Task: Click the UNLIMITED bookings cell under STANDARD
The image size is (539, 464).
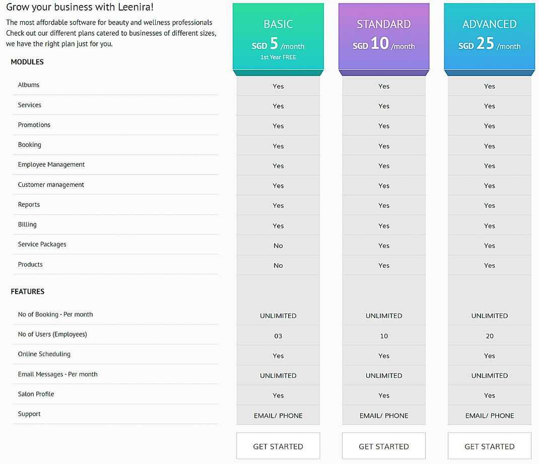Action: point(383,316)
